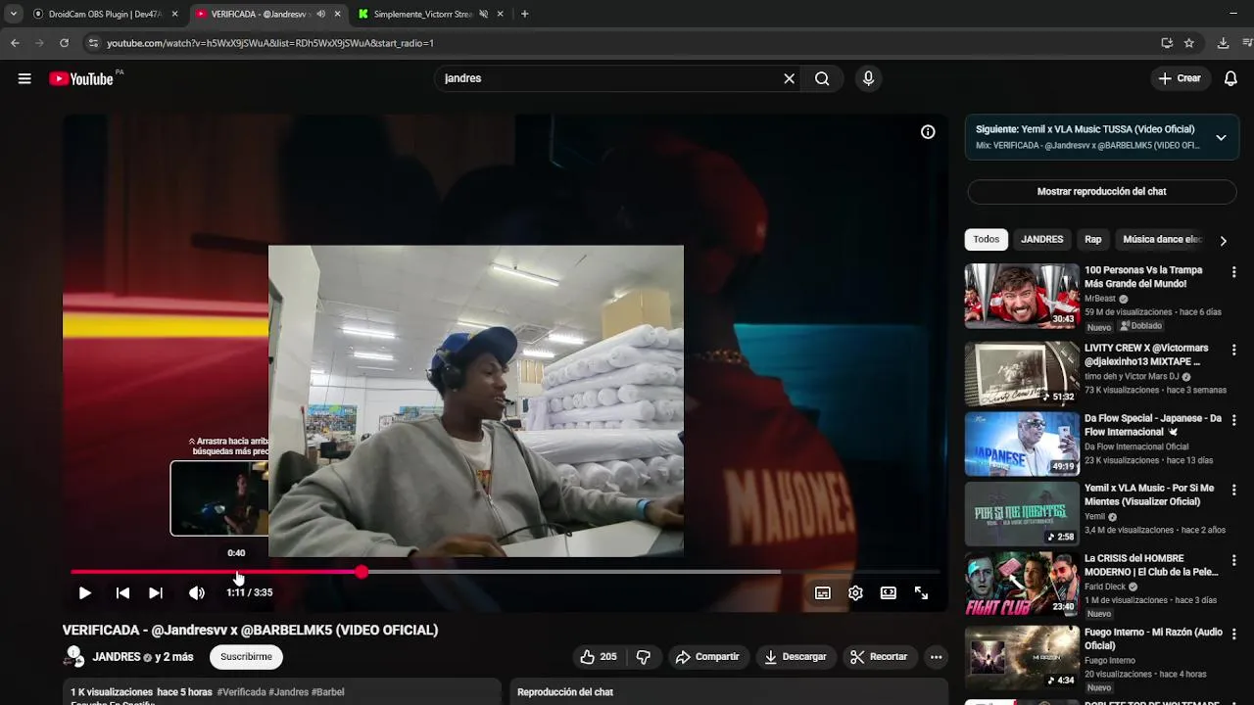Screen dimensions: 1254x705
Task: Play the video
Action: click(84, 592)
